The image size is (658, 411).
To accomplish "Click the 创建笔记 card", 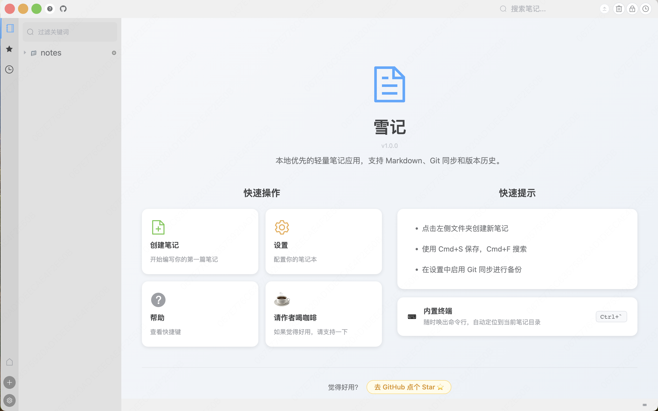I will point(200,242).
